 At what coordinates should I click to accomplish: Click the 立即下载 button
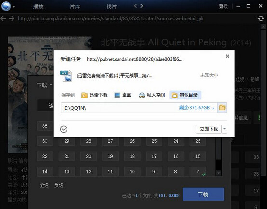click(x=209, y=129)
